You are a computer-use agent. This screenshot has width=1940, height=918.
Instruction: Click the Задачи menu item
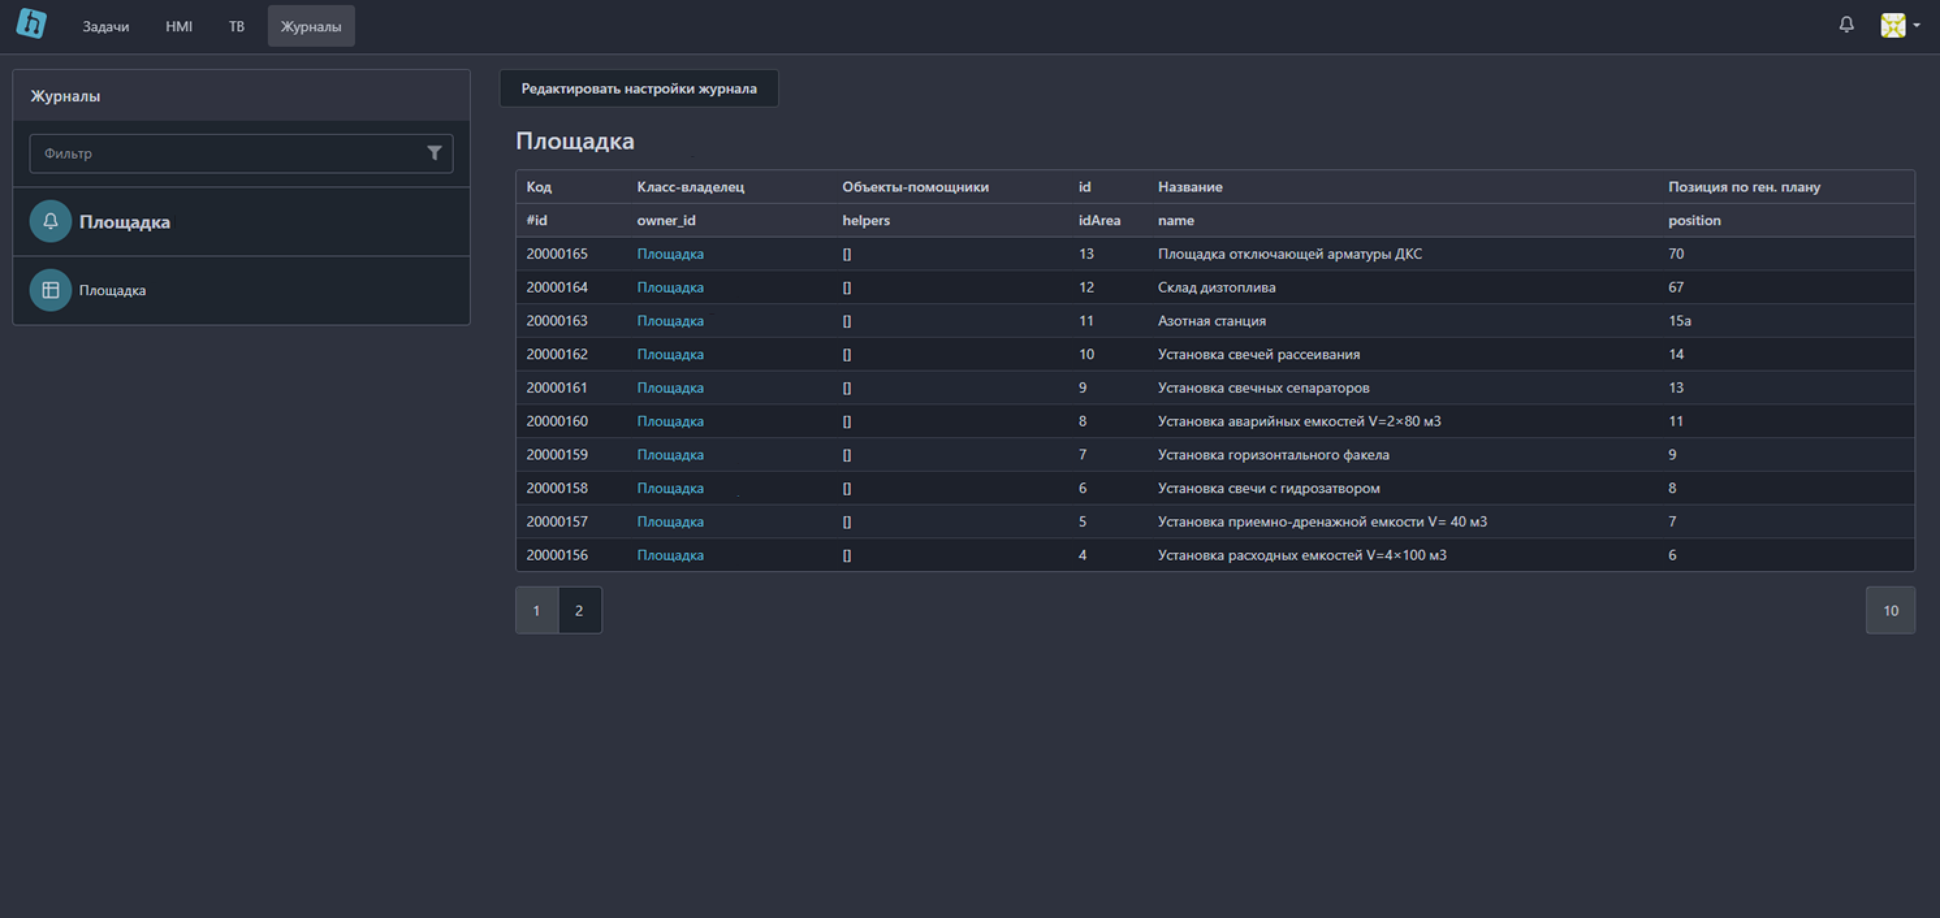(105, 25)
